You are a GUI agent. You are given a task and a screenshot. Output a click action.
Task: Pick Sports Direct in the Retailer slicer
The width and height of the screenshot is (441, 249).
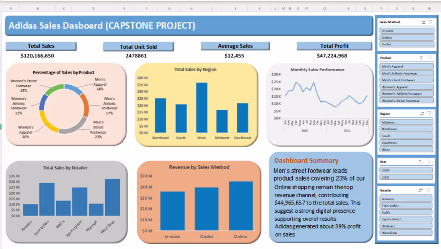tap(406, 219)
